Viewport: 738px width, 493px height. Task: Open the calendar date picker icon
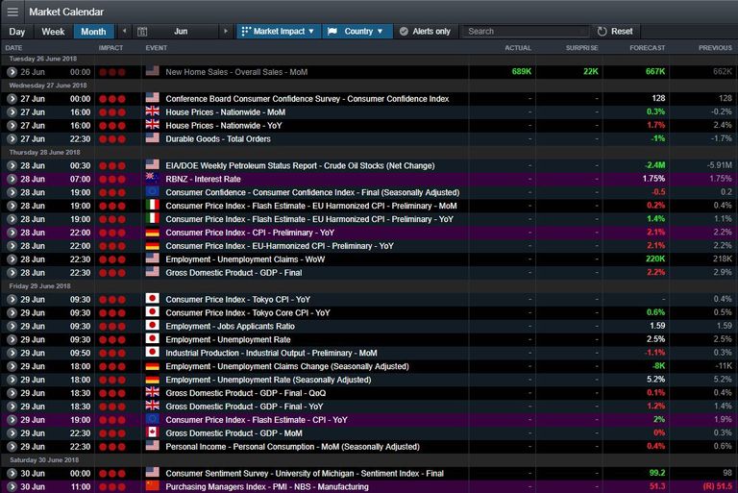click(x=142, y=32)
